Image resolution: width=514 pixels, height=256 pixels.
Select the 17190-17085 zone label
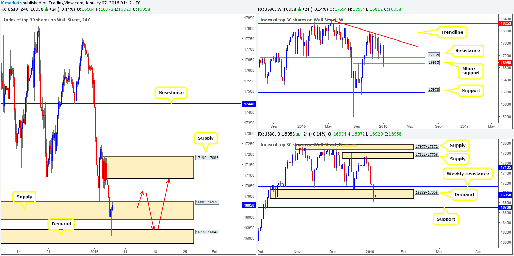(207, 158)
